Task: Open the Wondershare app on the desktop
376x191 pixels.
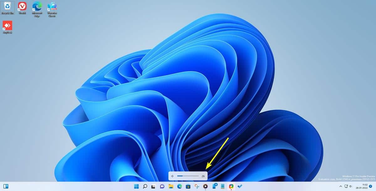Action: [52, 6]
